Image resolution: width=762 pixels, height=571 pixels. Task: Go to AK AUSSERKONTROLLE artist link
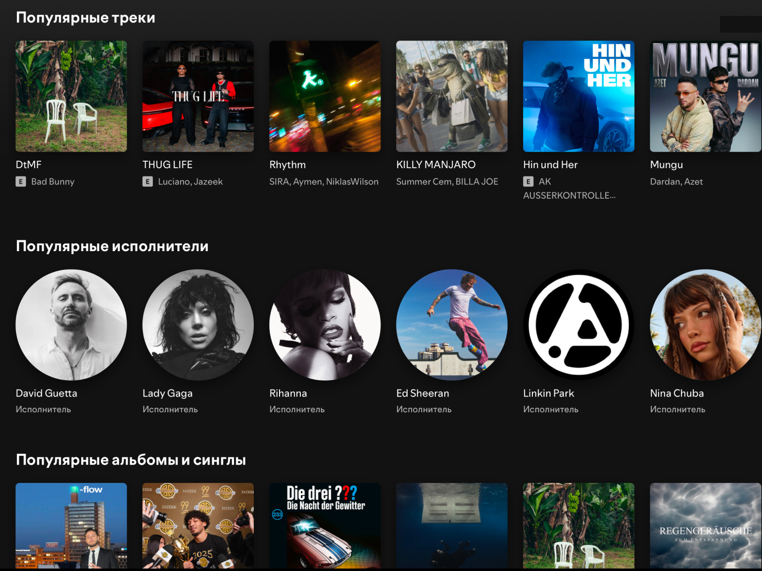pos(570,188)
